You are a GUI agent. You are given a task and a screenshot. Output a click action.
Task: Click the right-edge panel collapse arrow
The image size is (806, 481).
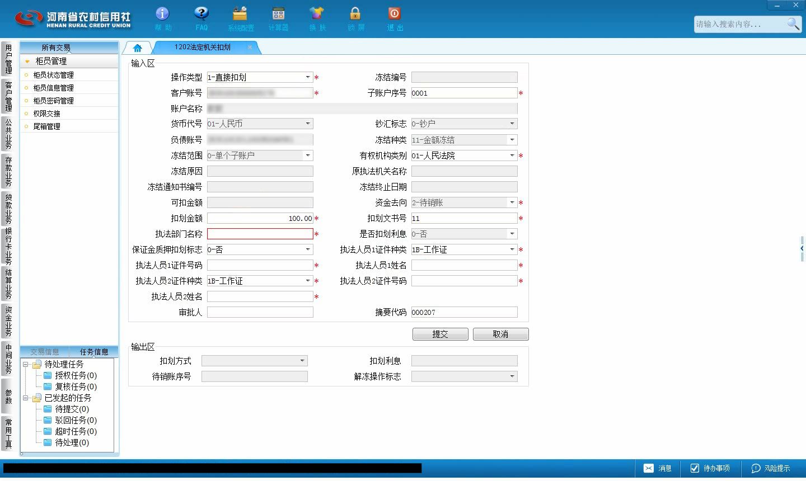coord(802,248)
